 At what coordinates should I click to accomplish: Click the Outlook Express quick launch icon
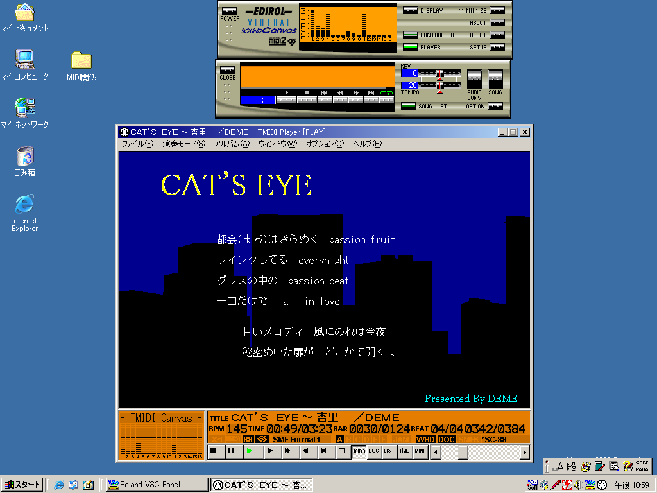click(x=73, y=485)
